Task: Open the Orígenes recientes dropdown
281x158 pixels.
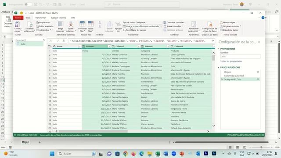Action: point(231,26)
